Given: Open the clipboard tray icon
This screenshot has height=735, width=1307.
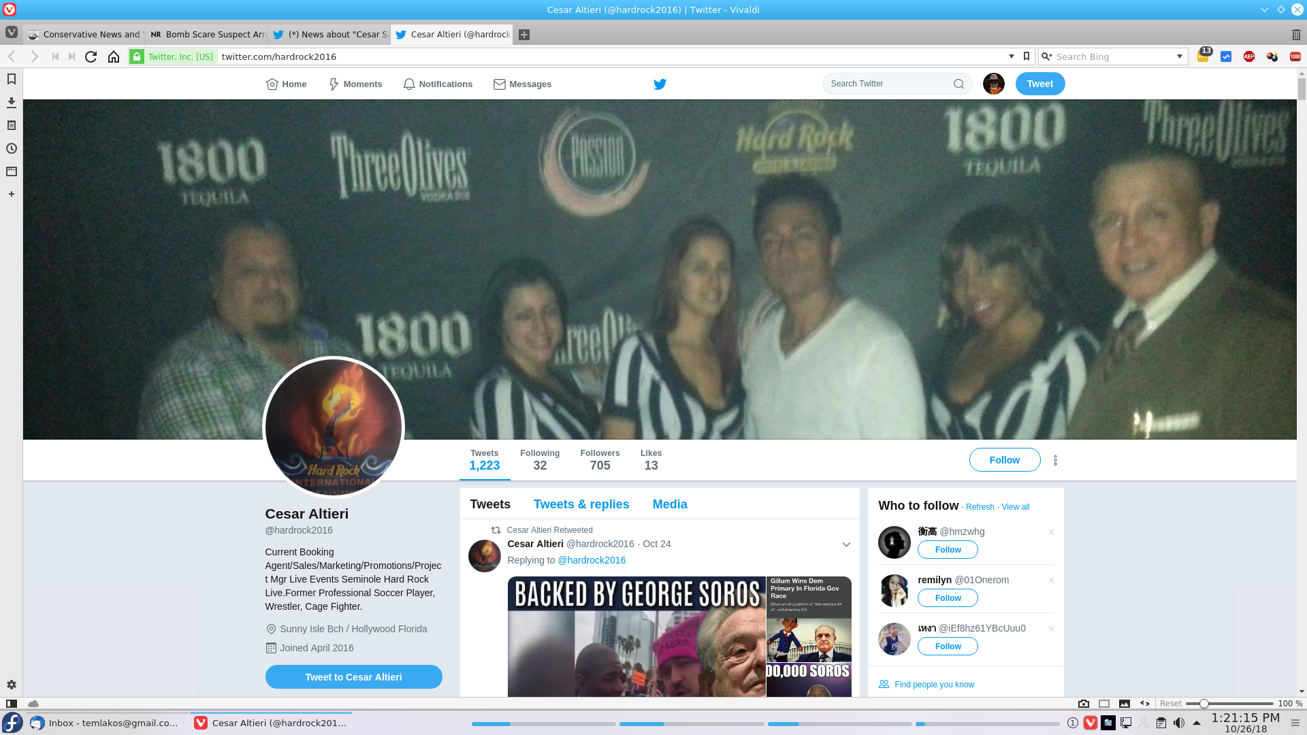Looking at the screenshot, I should pos(1161,723).
